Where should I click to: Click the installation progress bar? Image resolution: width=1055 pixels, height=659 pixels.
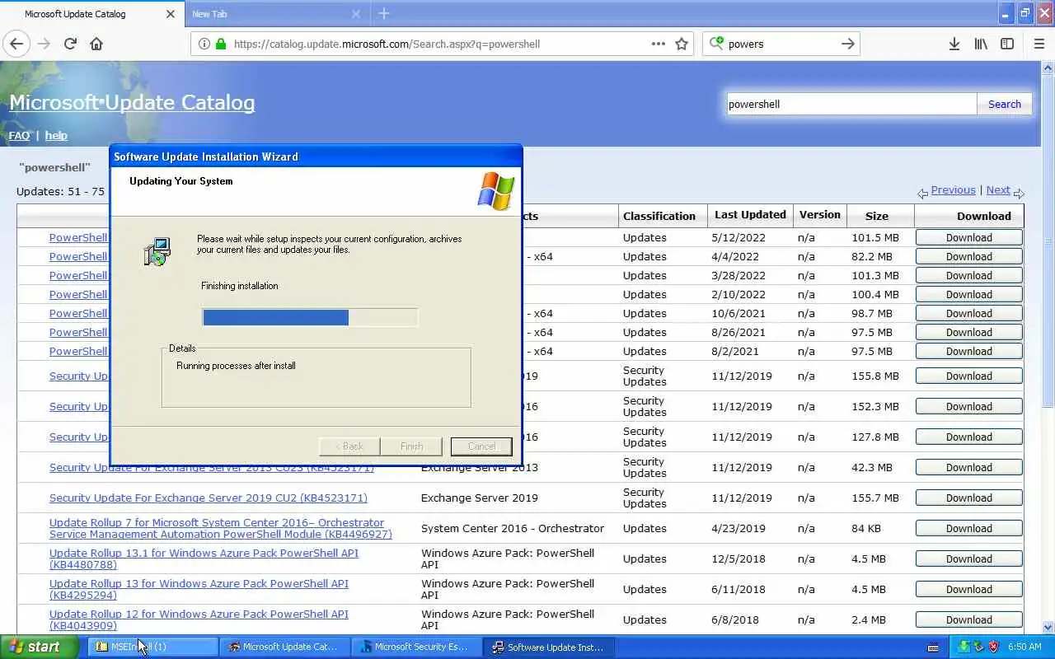(x=310, y=317)
